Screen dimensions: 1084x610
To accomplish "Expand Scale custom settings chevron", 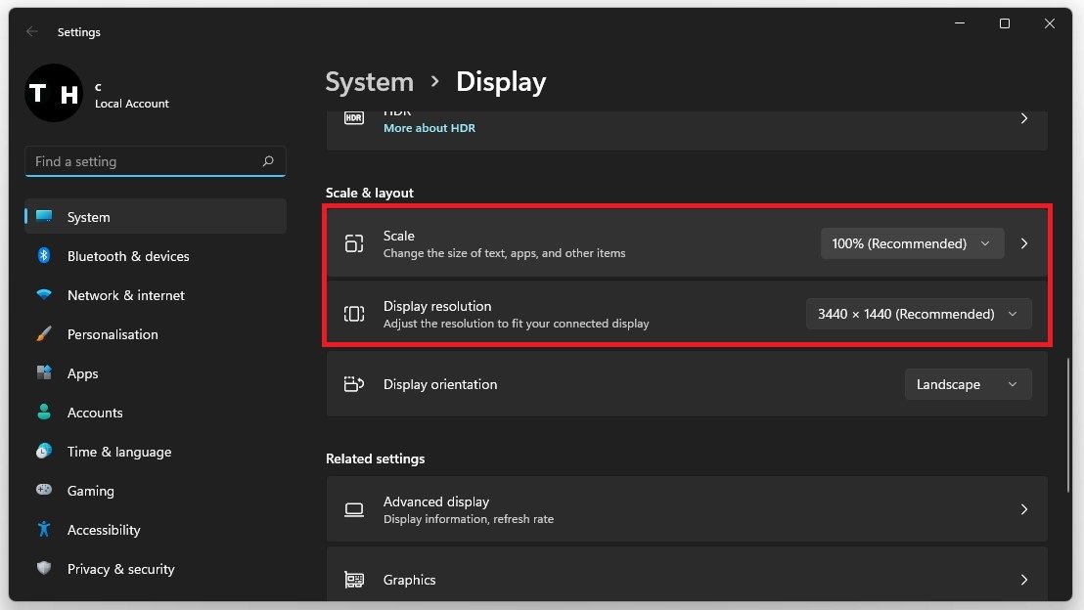I will pyautogui.click(x=1024, y=243).
